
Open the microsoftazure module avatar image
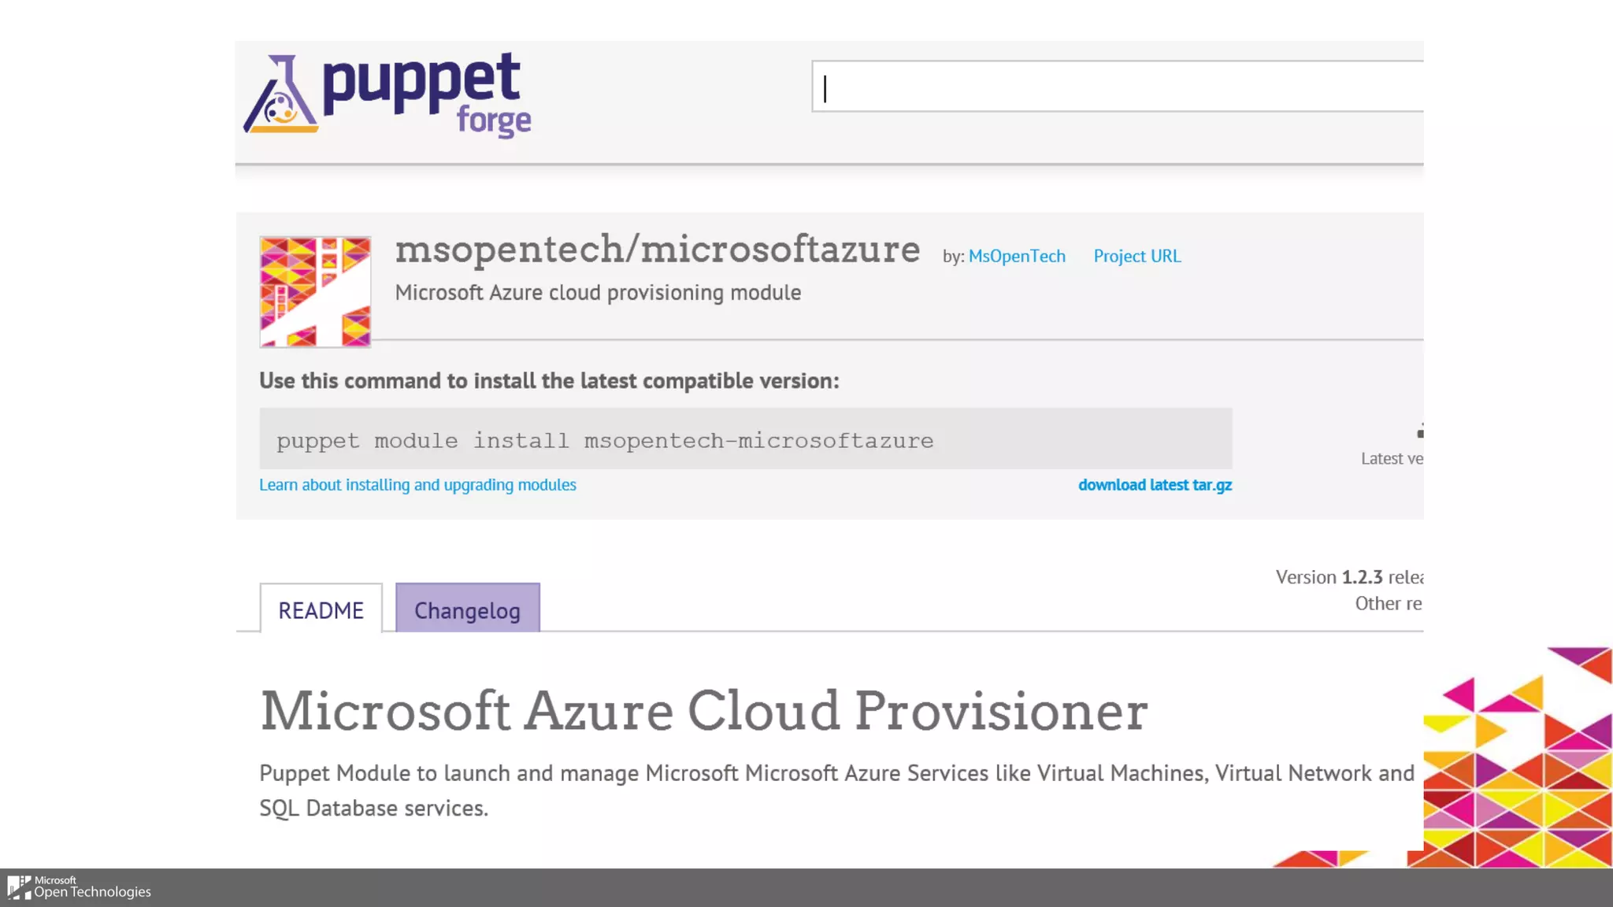315,291
